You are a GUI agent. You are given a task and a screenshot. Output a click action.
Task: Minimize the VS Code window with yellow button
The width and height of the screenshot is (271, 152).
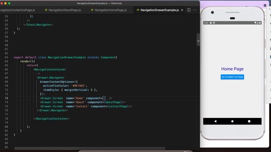[6, 3]
